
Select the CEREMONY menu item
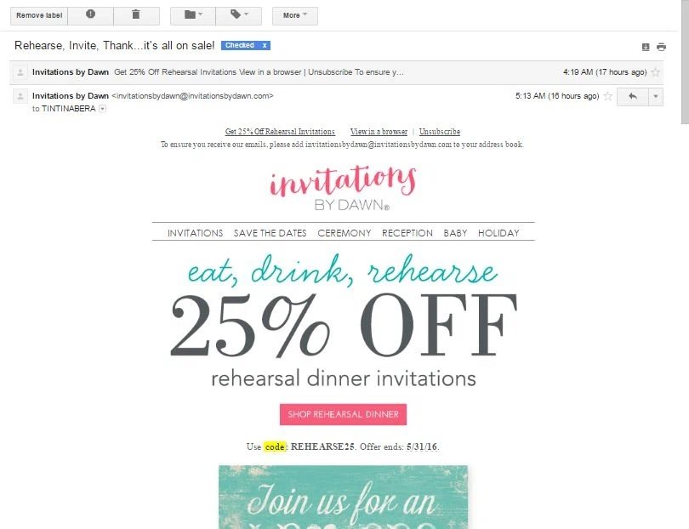click(344, 233)
